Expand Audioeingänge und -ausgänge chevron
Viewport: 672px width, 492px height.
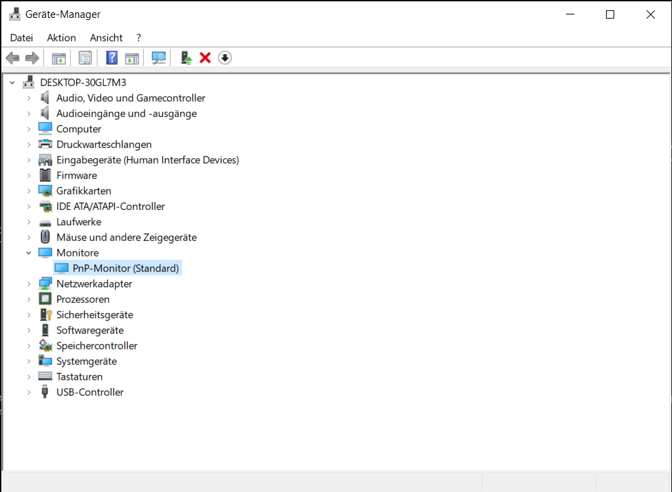point(29,114)
